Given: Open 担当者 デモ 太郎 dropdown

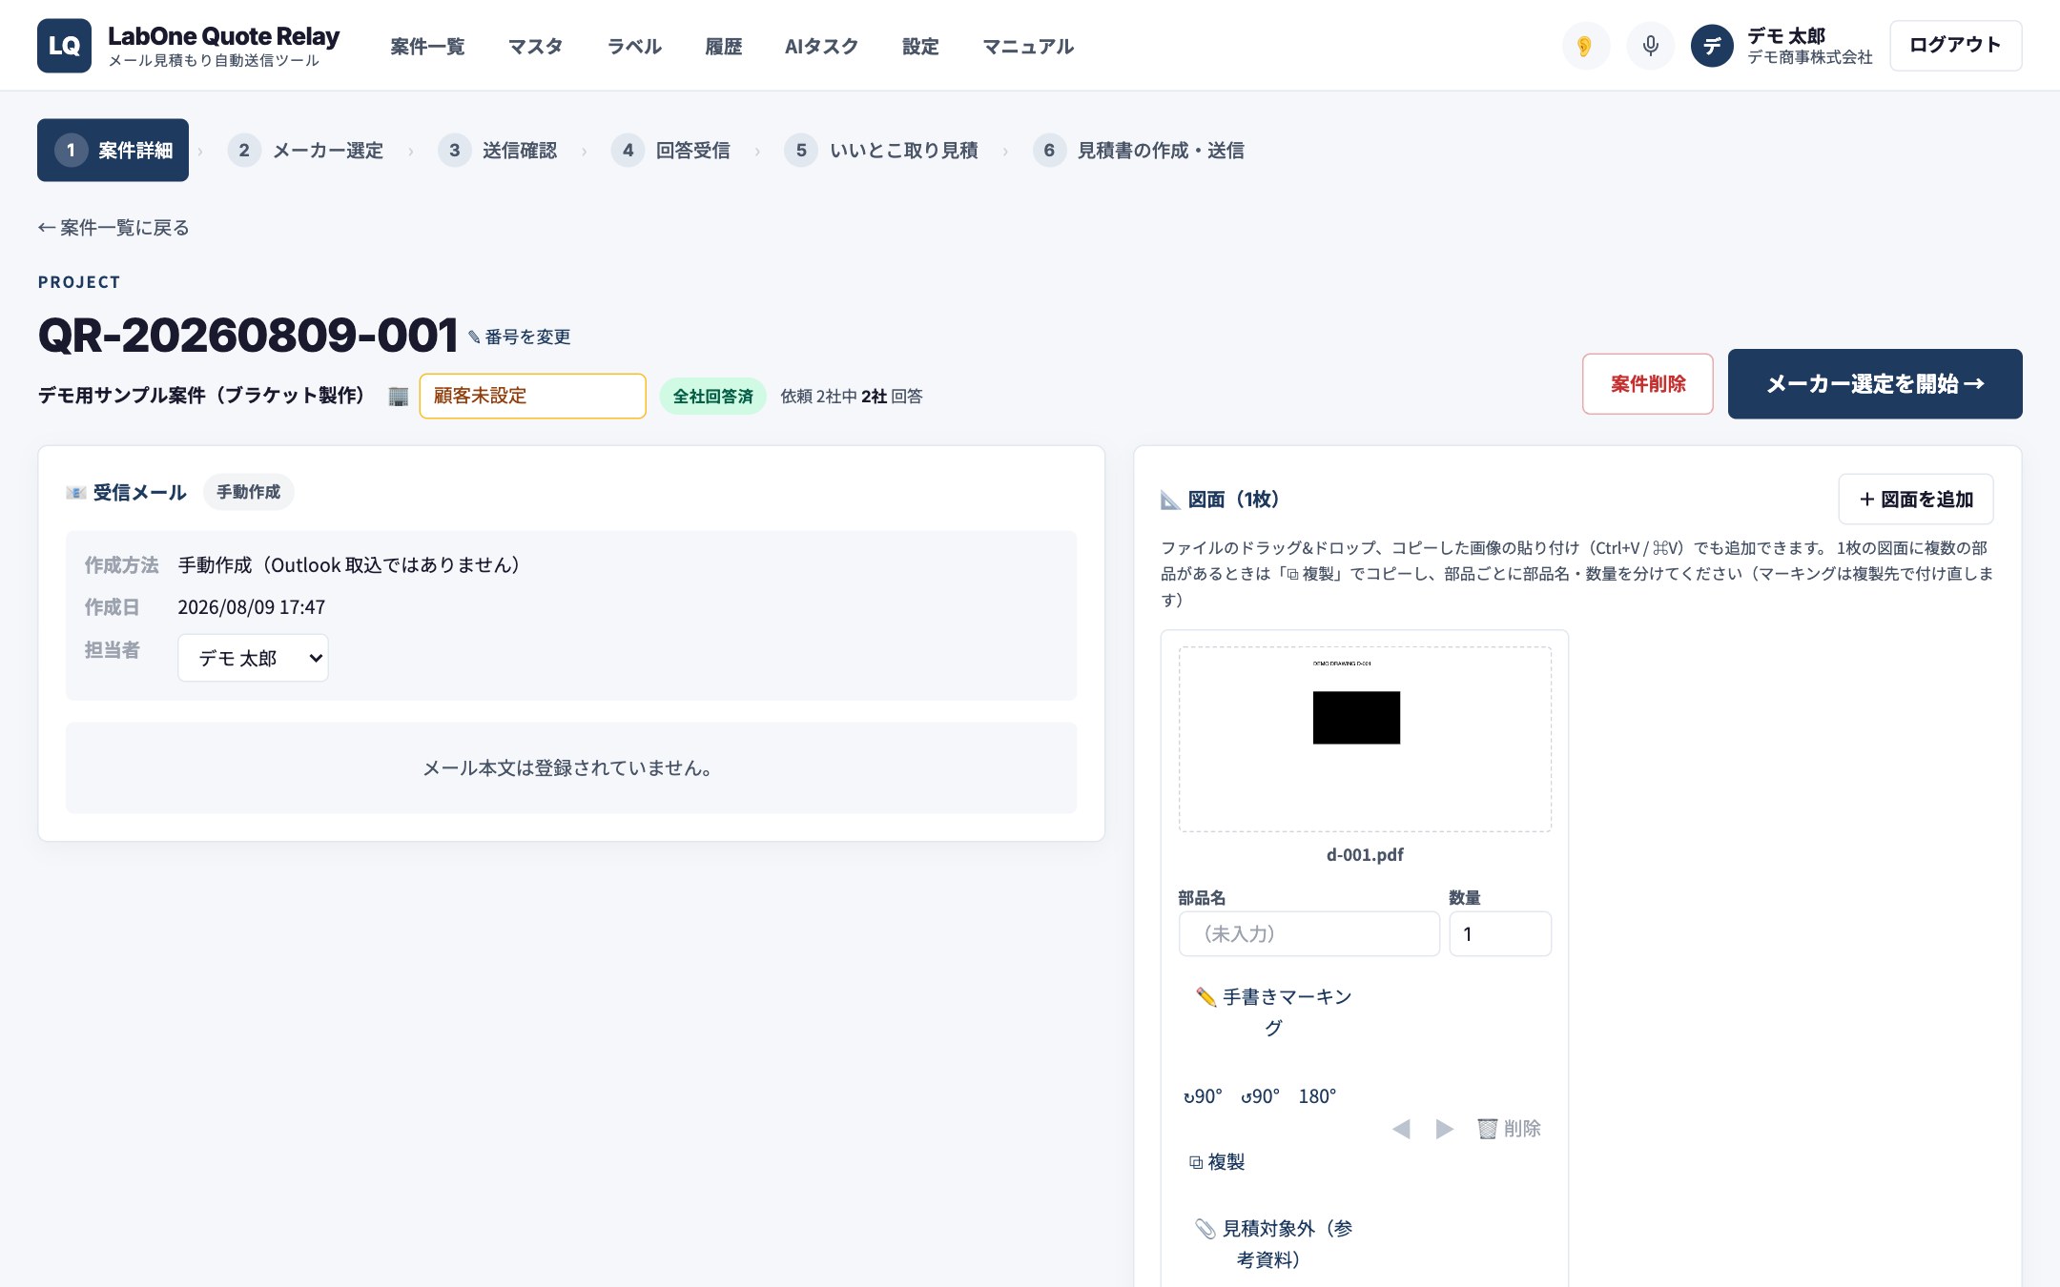Looking at the screenshot, I should (253, 658).
